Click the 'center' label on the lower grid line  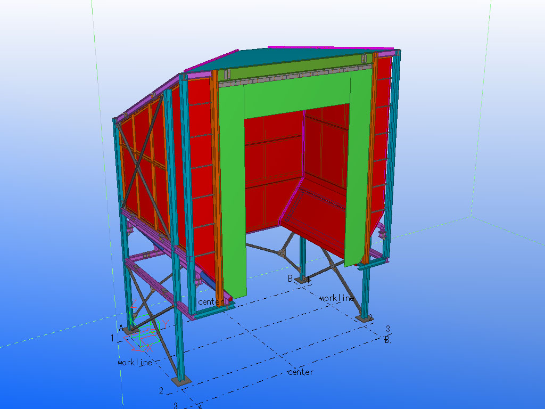click(301, 372)
